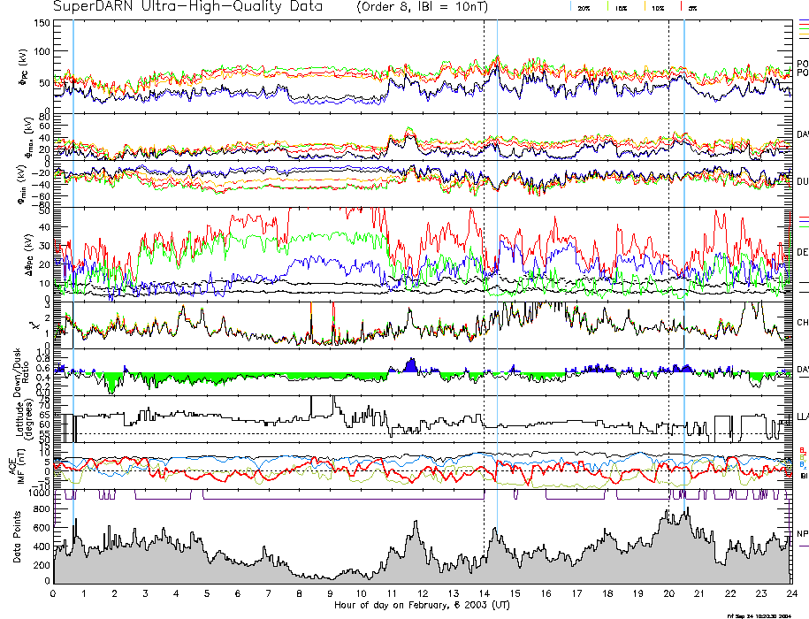Select the dashed vertical marker at hour 20
Screen dimensions: 809x619
pos(668,265)
